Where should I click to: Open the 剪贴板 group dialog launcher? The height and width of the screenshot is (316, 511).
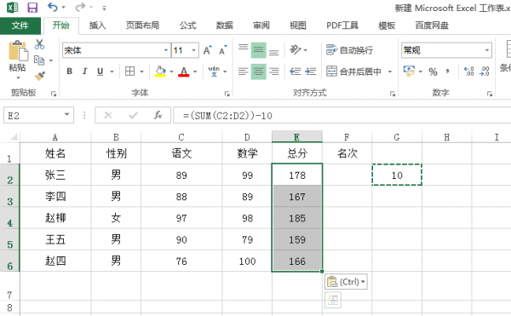point(54,94)
